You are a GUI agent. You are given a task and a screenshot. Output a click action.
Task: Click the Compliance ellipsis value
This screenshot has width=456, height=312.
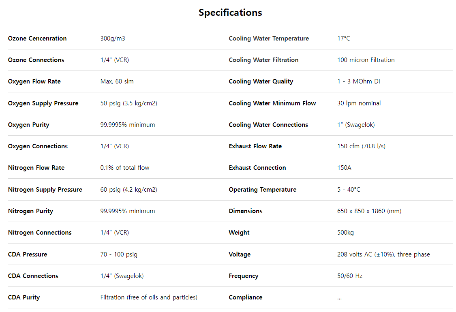(339, 298)
